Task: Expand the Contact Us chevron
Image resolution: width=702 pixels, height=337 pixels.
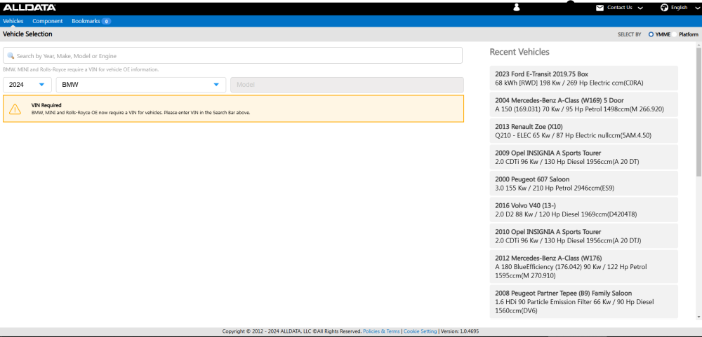Action: pyautogui.click(x=640, y=8)
